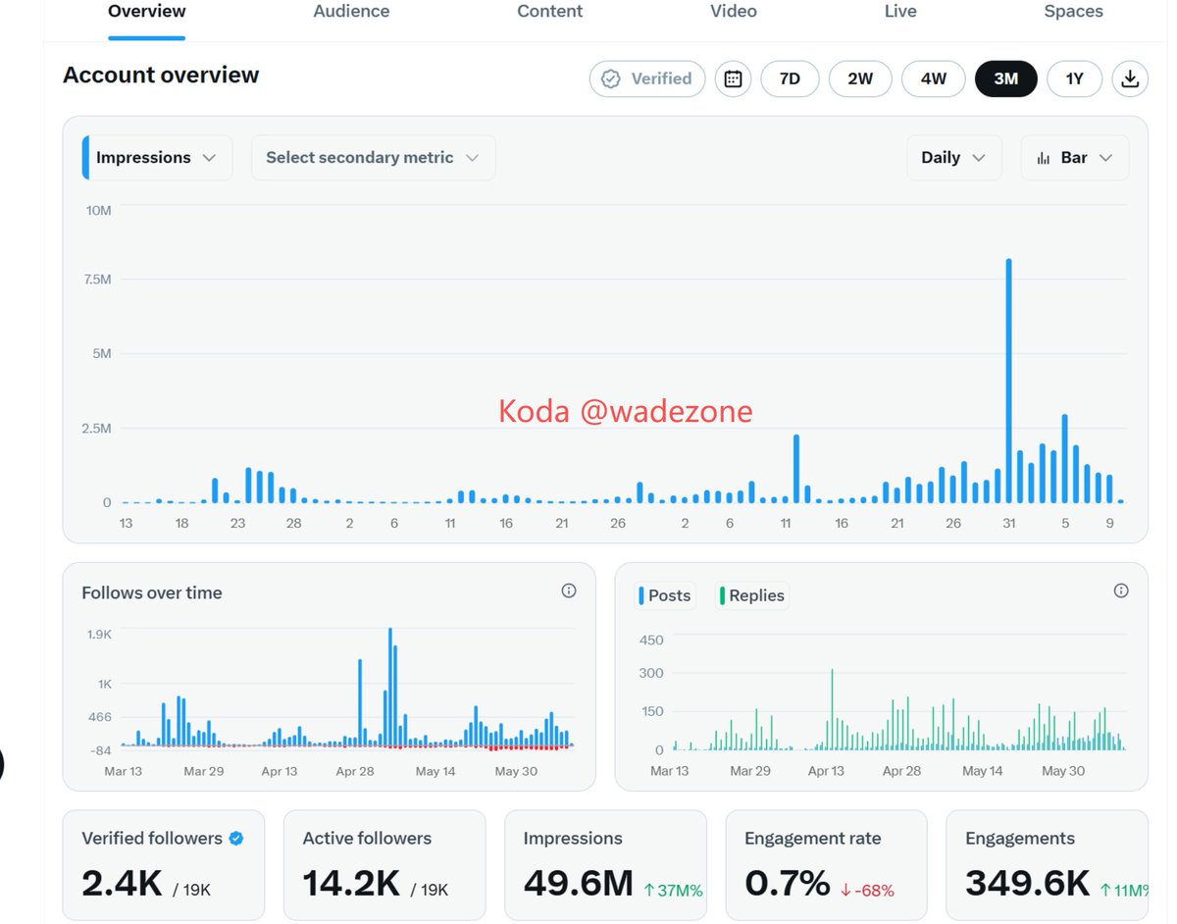
Task: Switch to the Content tab
Action: tap(550, 13)
